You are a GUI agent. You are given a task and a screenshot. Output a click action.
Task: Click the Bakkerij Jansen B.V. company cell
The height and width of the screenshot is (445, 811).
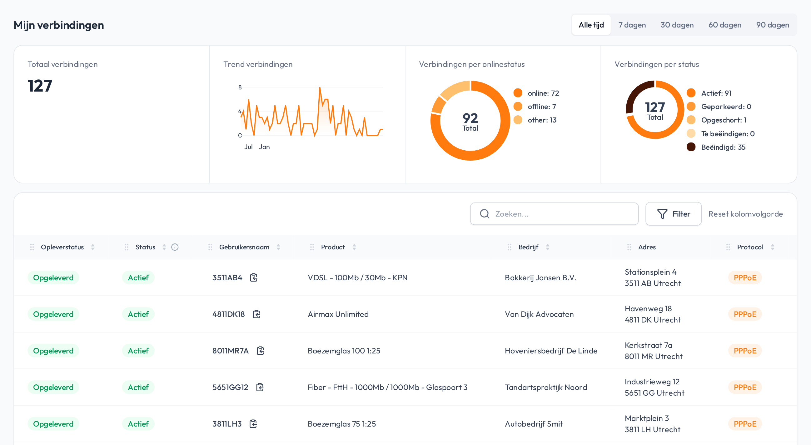coord(540,277)
